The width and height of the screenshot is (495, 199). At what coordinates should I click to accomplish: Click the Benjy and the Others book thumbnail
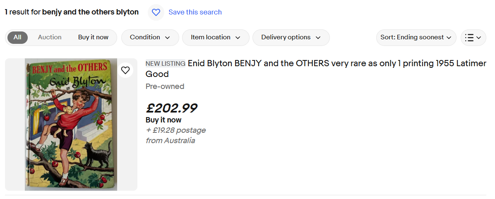pyautogui.click(x=71, y=124)
